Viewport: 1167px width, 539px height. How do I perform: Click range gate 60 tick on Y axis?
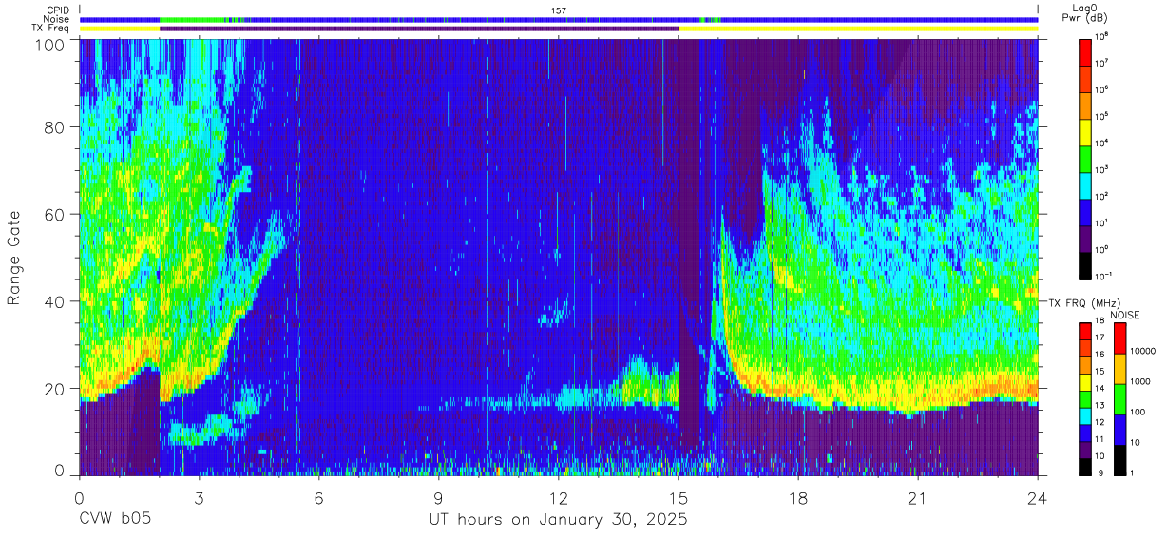pos(57,215)
